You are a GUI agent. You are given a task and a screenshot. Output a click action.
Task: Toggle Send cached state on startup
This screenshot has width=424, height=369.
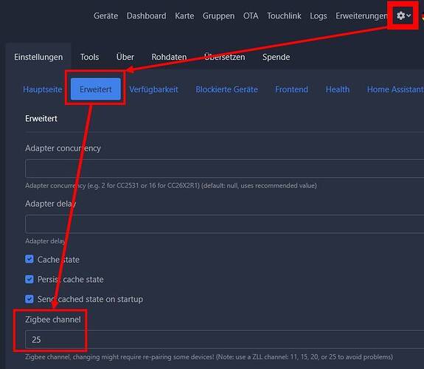click(x=29, y=299)
